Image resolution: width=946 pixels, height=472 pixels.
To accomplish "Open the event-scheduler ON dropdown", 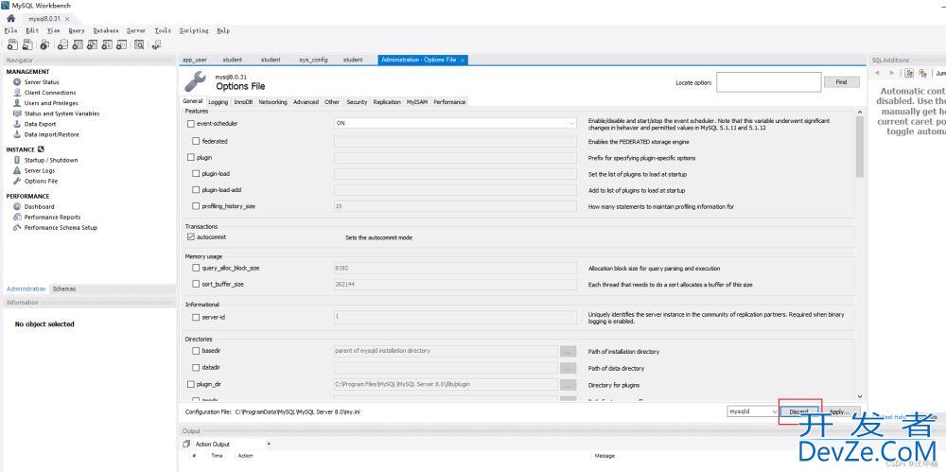I will pyautogui.click(x=456, y=123).
